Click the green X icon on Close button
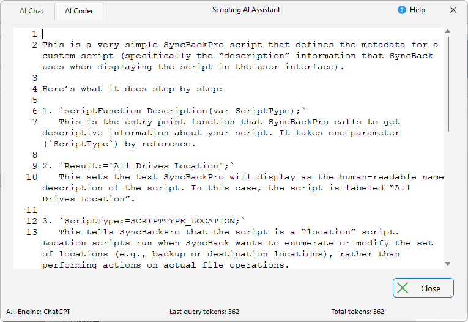 401,288
